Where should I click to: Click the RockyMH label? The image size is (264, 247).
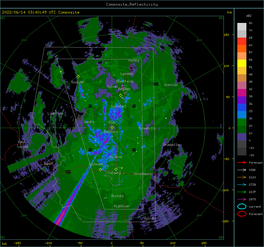click(77, 82)
